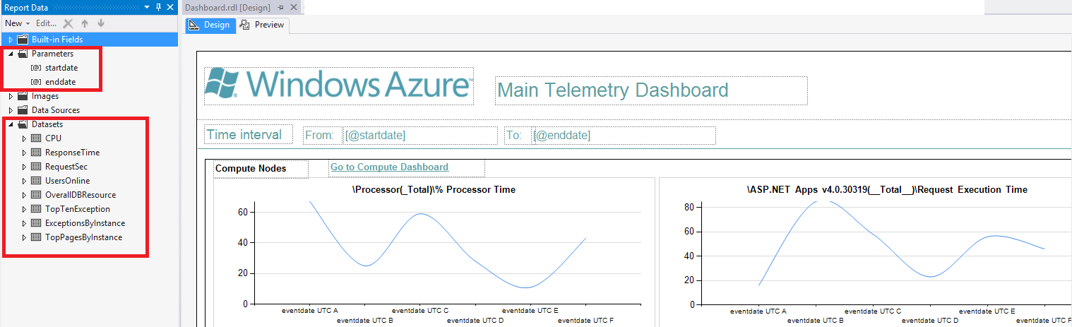Switch to the Design tab
Viewport: 1072px width, 327px height.
click(x=210, y=25)
